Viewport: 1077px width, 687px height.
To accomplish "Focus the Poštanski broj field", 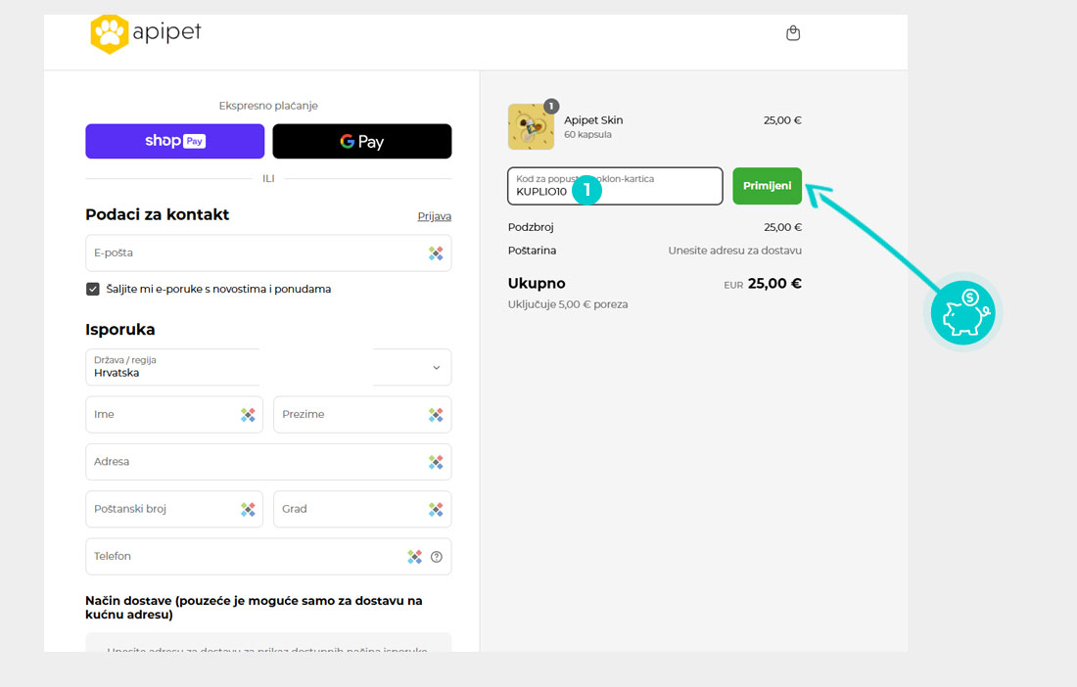I will tap(174, 509).
